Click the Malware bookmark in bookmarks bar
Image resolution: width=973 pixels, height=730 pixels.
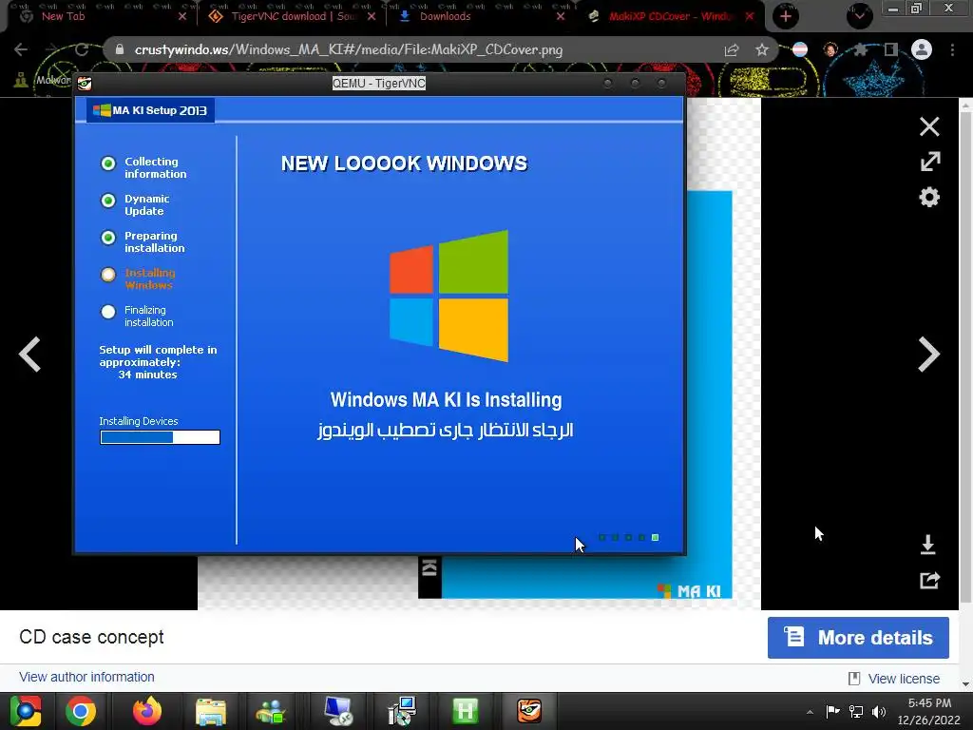tap(42, 80)
